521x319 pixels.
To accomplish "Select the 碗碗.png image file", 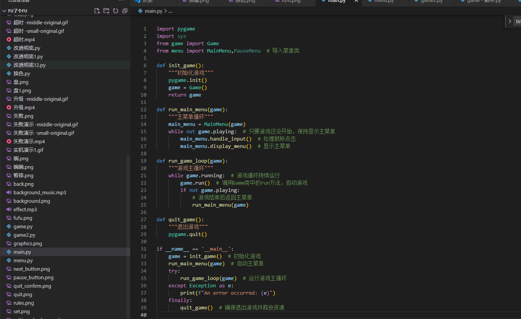I will pos(65,167).
